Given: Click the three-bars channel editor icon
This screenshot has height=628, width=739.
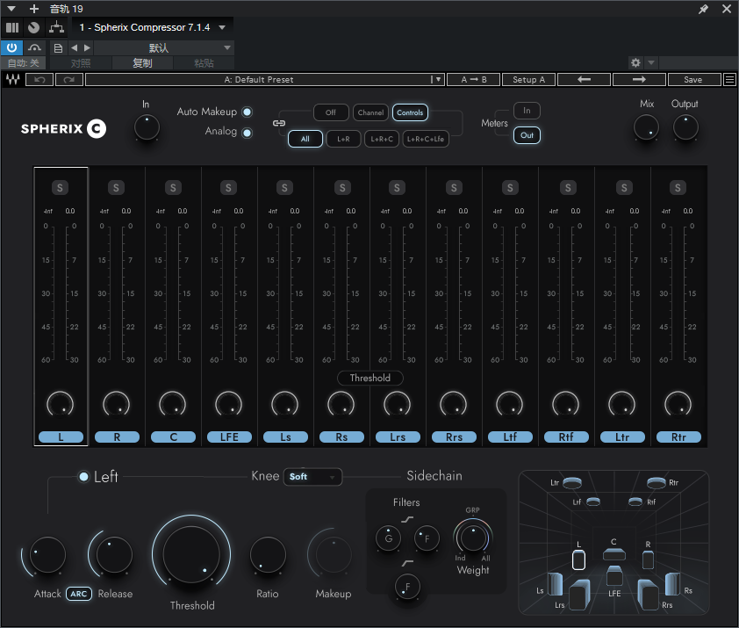Looking at the screenshot, I should tap(12, 27).
